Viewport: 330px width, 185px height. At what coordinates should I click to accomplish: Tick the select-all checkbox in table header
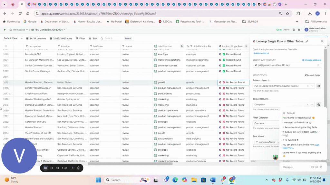(x=6, y=46)
